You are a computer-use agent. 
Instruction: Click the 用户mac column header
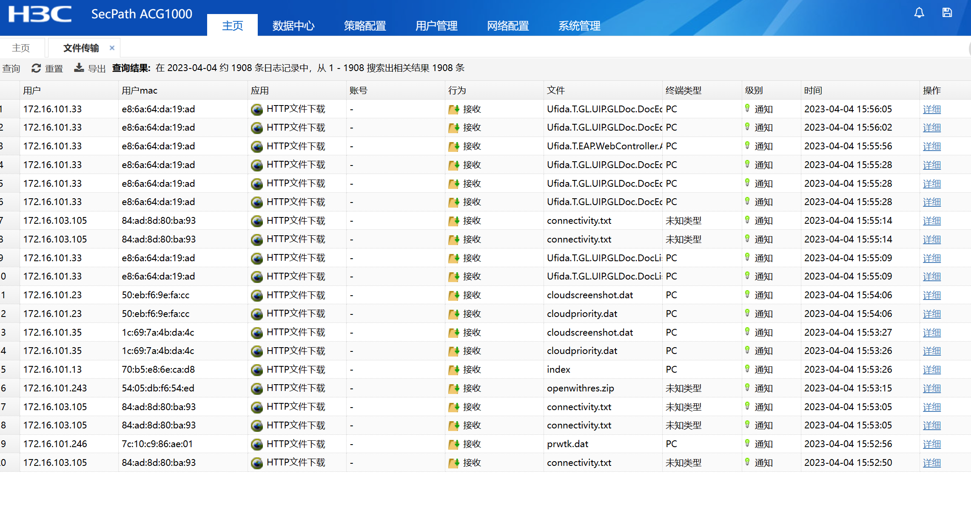tap(140, 91)
